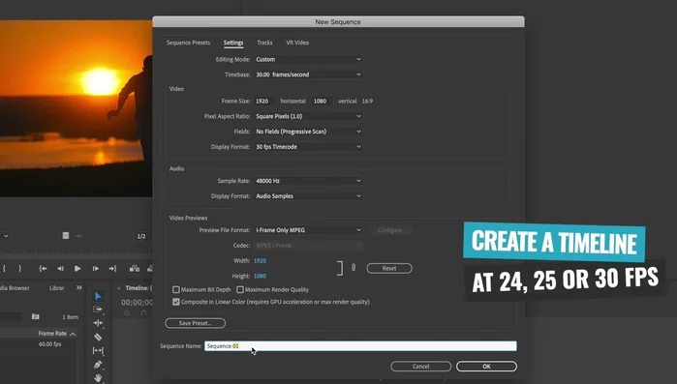Image resolution: width=677 pixels, height=384 pixels.
Task: Open the Sample Rate dropdown
Action: pyautogui.click(x=308, y=181)
